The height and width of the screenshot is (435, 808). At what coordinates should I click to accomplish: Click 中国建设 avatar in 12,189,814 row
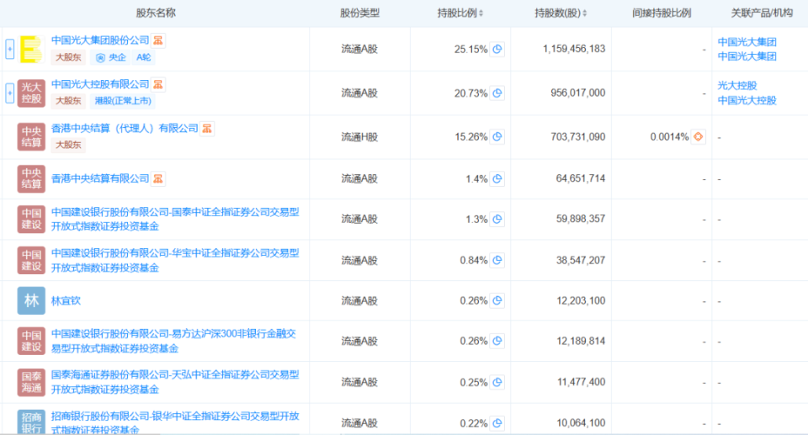pos(31,341)
